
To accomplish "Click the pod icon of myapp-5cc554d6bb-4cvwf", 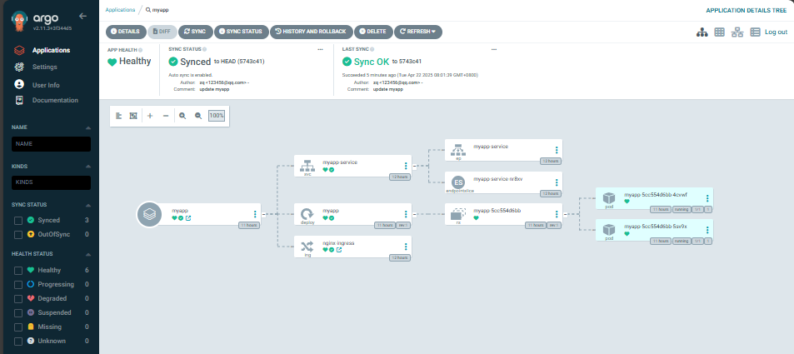I will pos(609,198).
